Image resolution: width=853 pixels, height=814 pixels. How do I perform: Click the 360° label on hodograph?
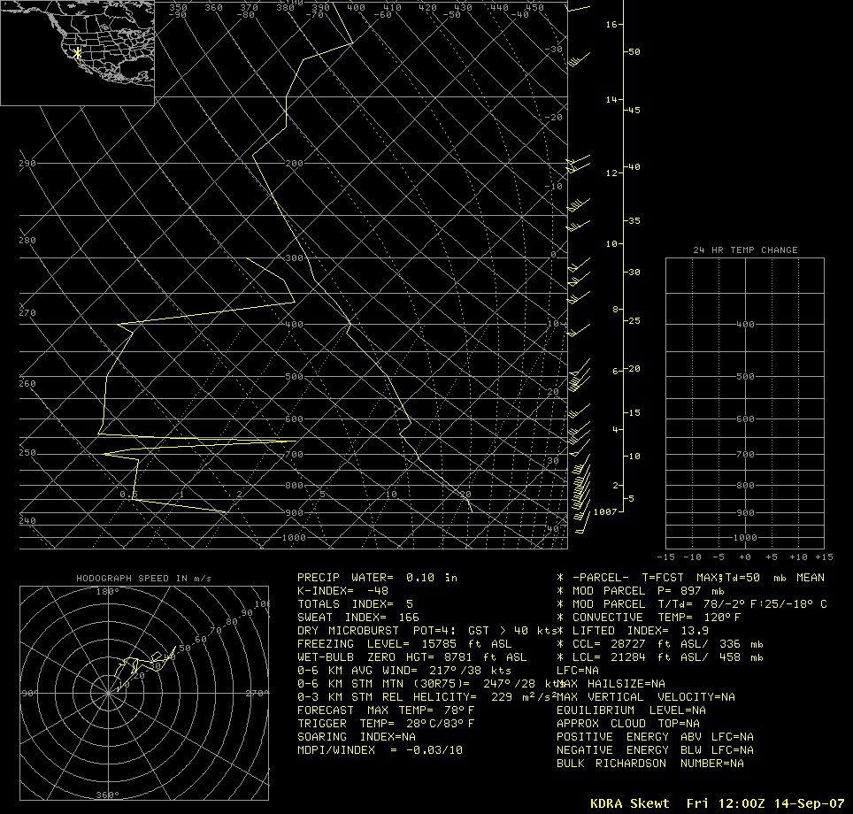(x=108, y=795)
